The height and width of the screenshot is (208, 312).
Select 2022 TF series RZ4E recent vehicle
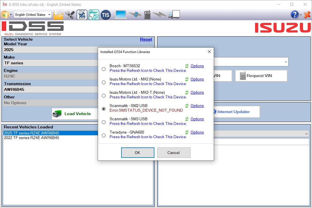(x=32, y=138)
